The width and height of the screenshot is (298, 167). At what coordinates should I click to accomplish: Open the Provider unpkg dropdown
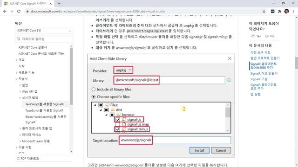[x=123, y=70]
